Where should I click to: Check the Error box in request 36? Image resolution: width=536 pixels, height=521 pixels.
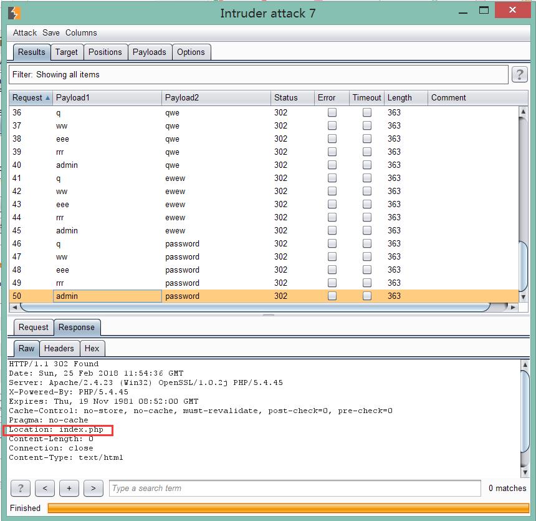click(332, 112)
